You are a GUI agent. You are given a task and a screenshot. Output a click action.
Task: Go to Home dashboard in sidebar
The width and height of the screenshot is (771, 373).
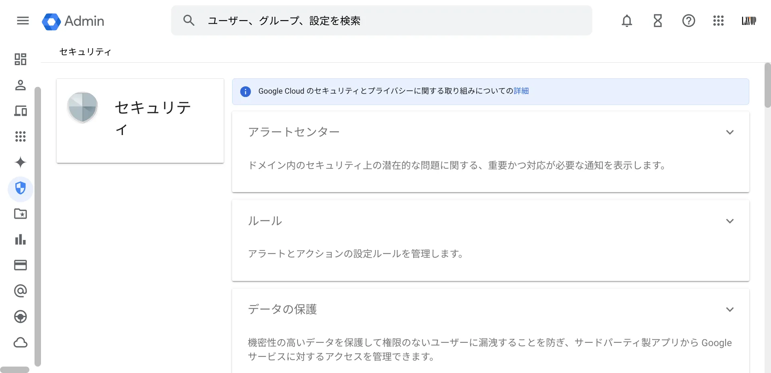click(20, 59)
